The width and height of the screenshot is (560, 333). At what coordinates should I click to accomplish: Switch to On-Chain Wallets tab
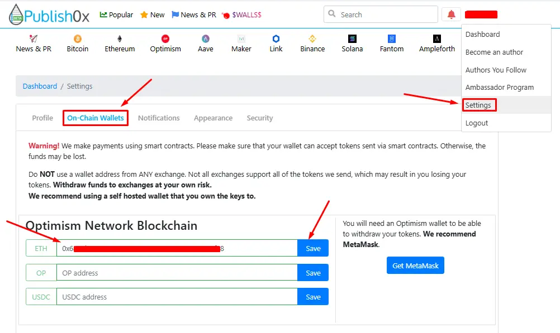[96, 118]
